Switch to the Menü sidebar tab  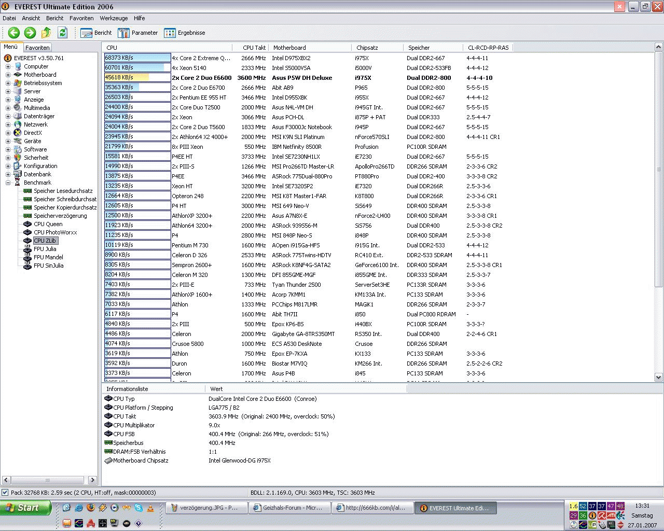click(11, 47)
